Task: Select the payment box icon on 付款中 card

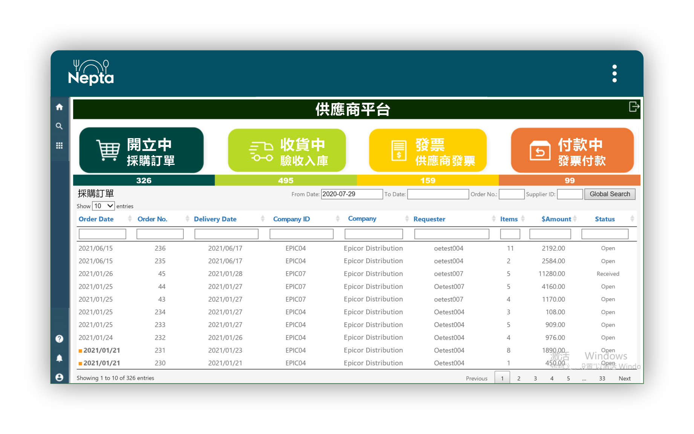Action: click(540, 150)
